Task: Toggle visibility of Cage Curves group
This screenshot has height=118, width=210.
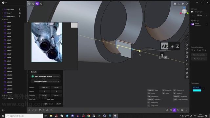Action: click(20, 10)
